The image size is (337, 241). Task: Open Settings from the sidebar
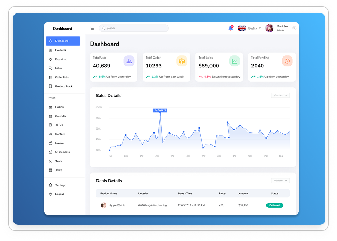coord(60,185)
